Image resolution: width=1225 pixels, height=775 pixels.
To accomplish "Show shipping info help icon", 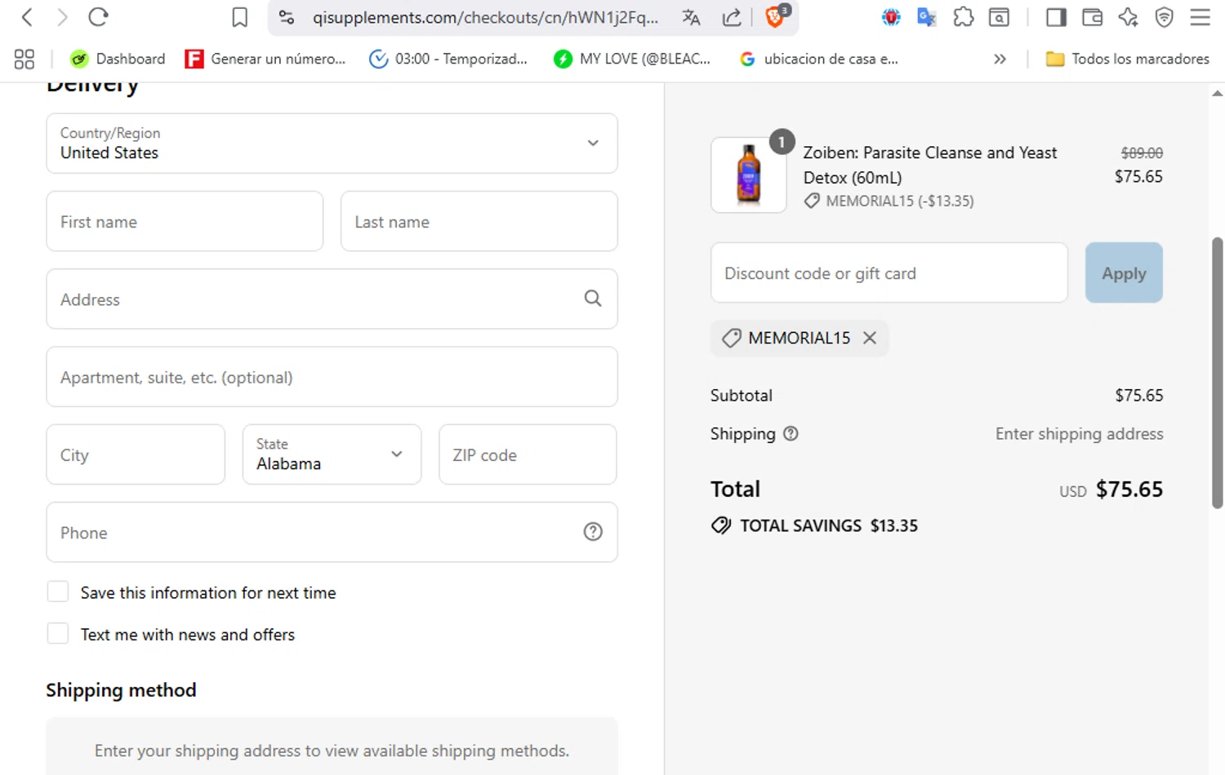I will pos(791,434).
